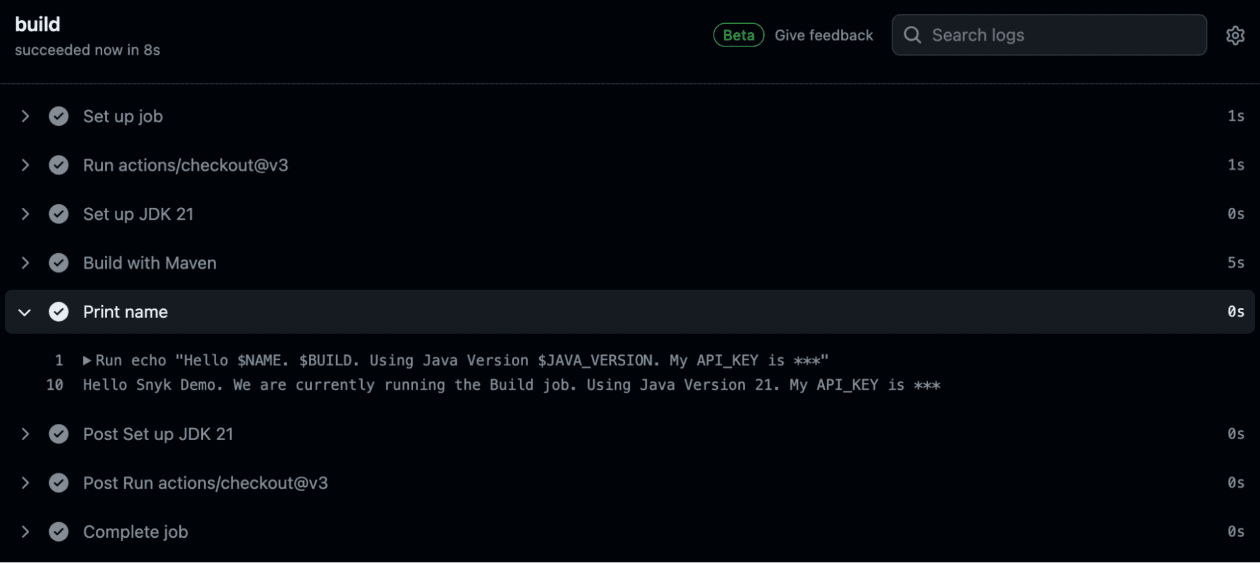Click checkmark icon for Post Run actions/checkout@v3

[59, 483]
